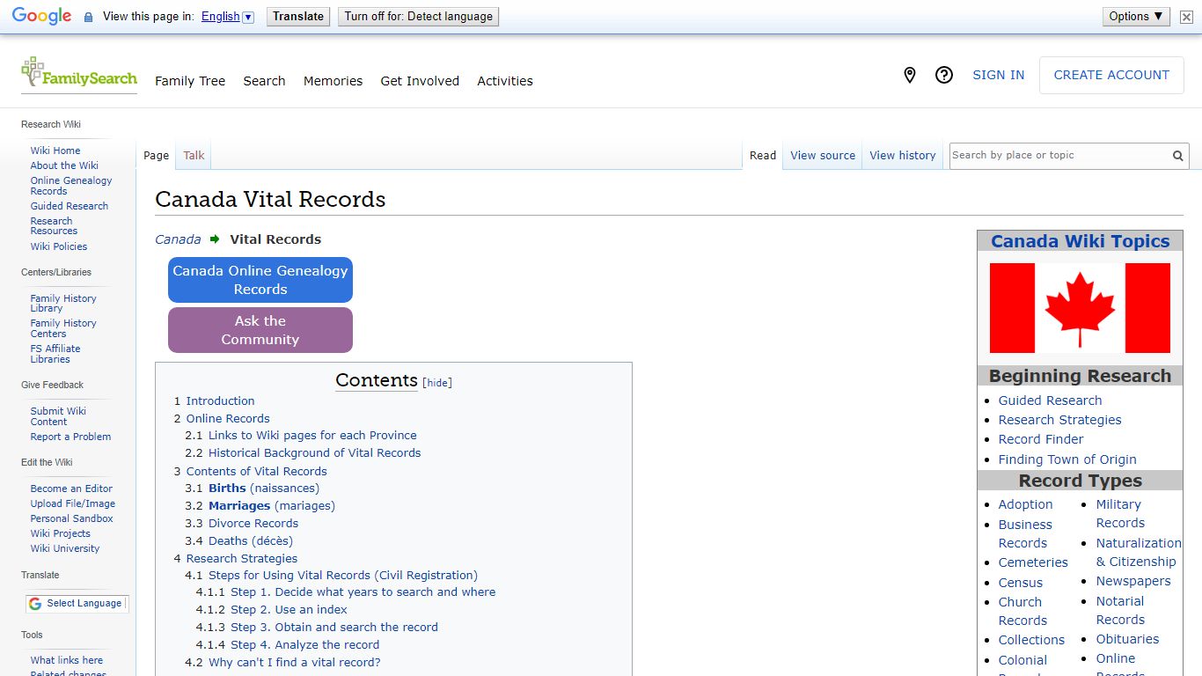Close the Google Translate bar

click(1186, 17)
